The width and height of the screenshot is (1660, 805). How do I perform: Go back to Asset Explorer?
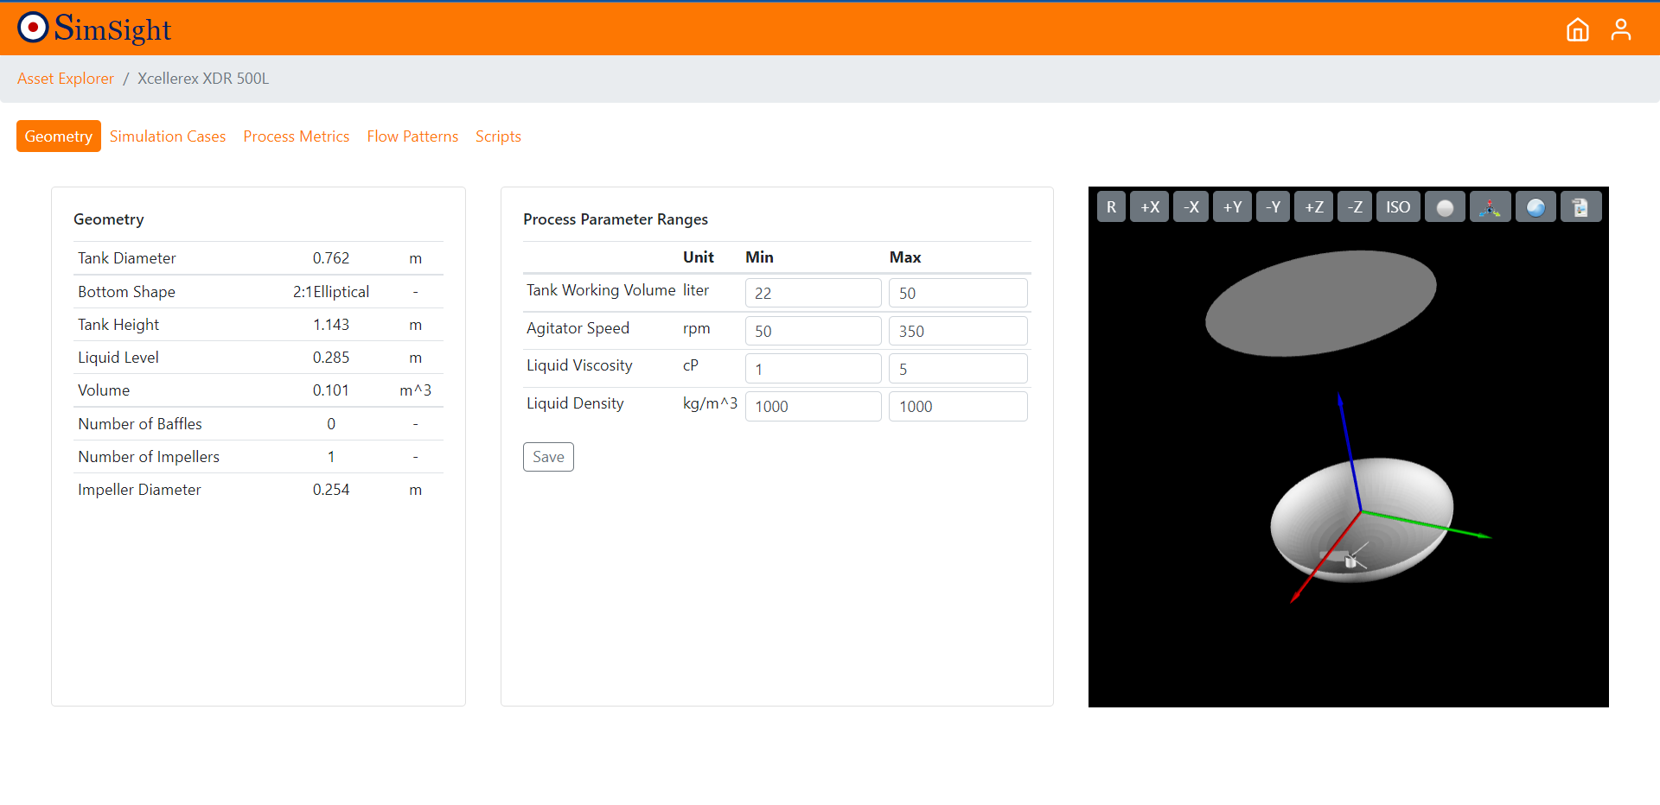(x=65, y=78)
